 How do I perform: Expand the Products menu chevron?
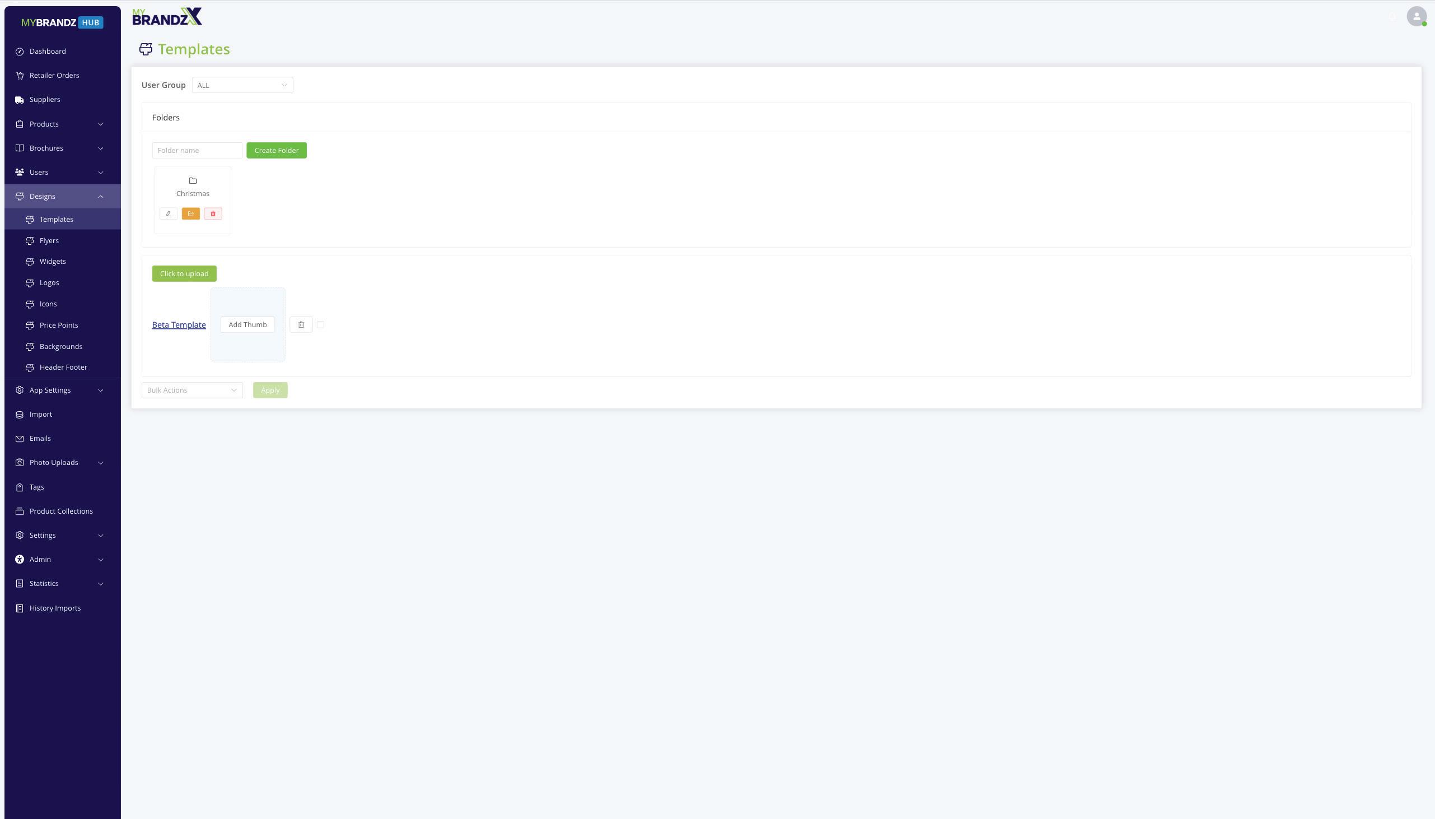point(101,124)
